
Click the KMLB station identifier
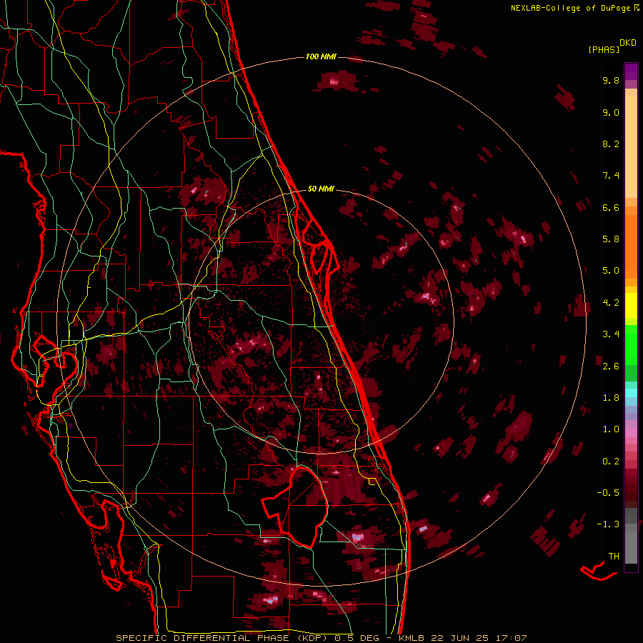point(410,638)
